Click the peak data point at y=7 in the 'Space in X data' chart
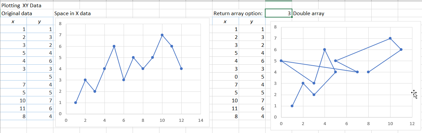 click(162, 35)
